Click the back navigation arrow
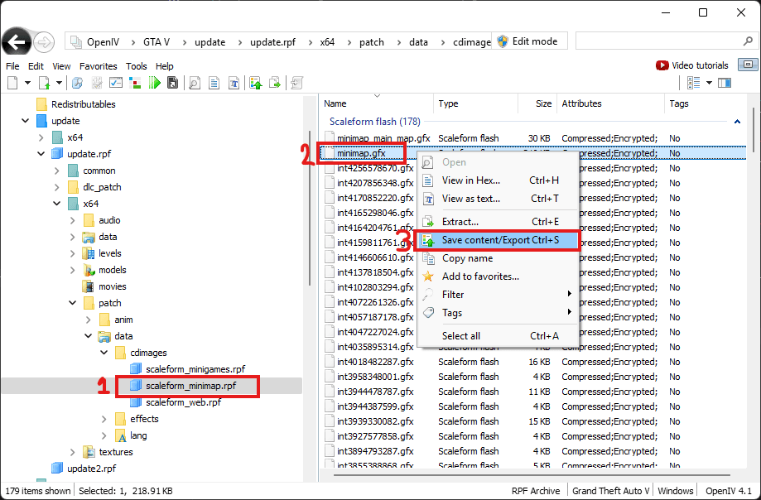The height and width of the screenshot is (500, 761). coord(18,41)
